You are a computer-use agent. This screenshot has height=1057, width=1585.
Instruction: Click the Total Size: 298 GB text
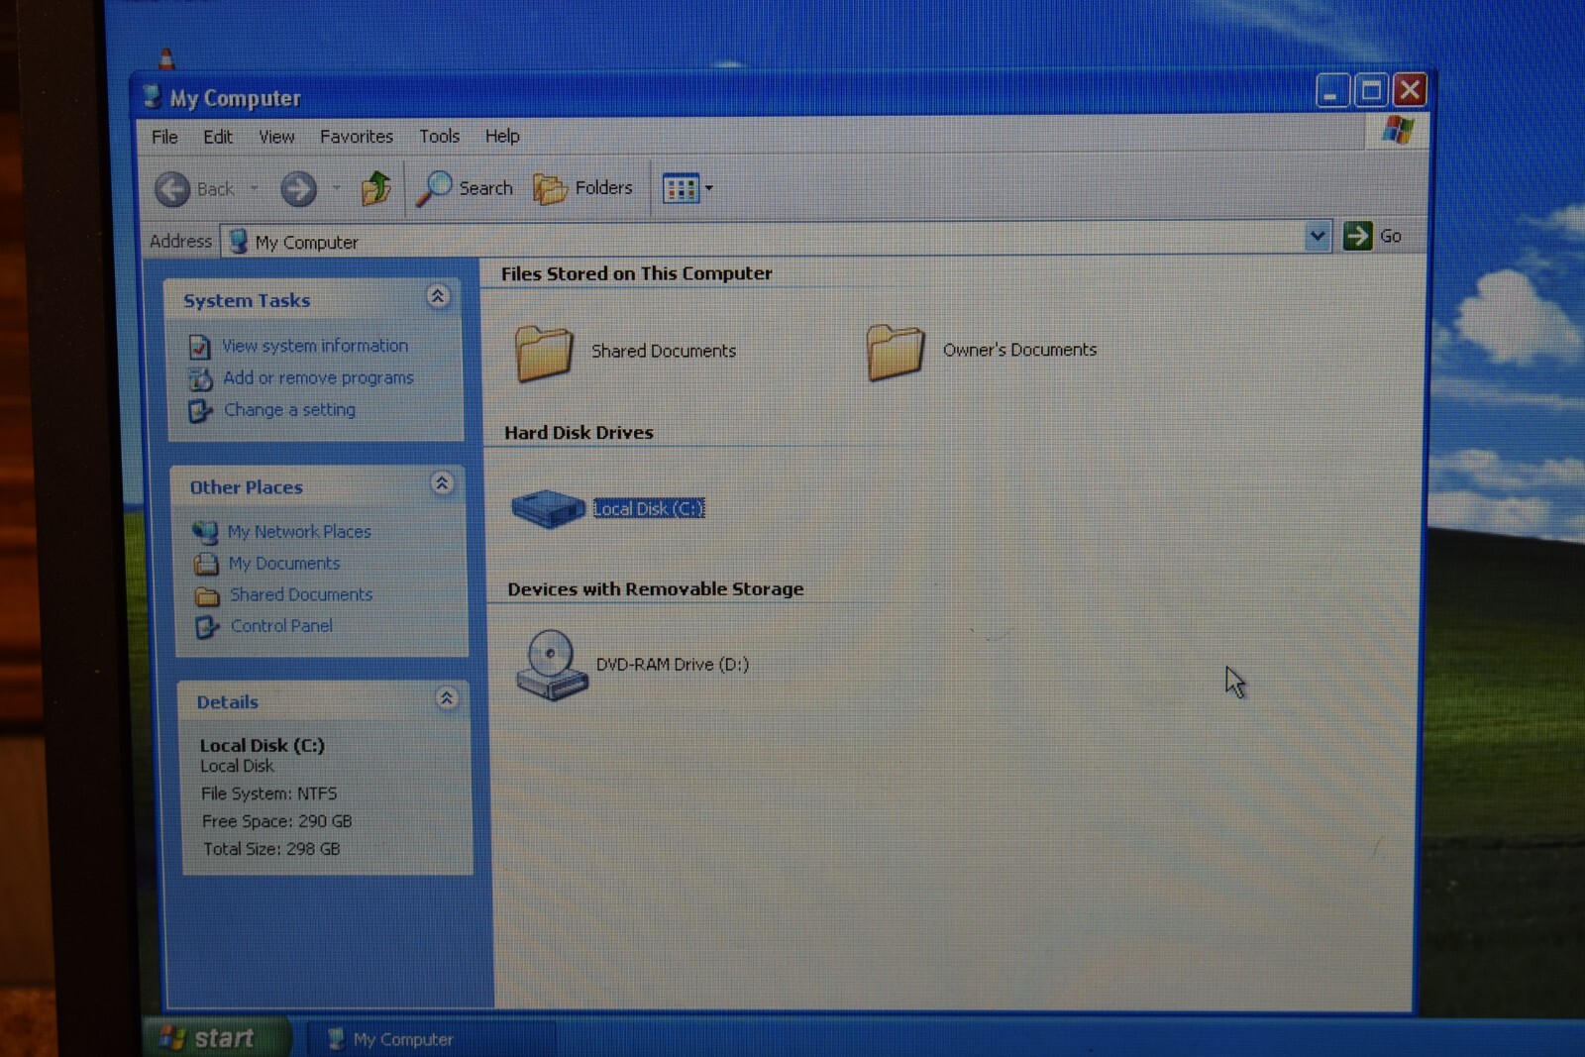pyautogui.click(x=271, y=849)
